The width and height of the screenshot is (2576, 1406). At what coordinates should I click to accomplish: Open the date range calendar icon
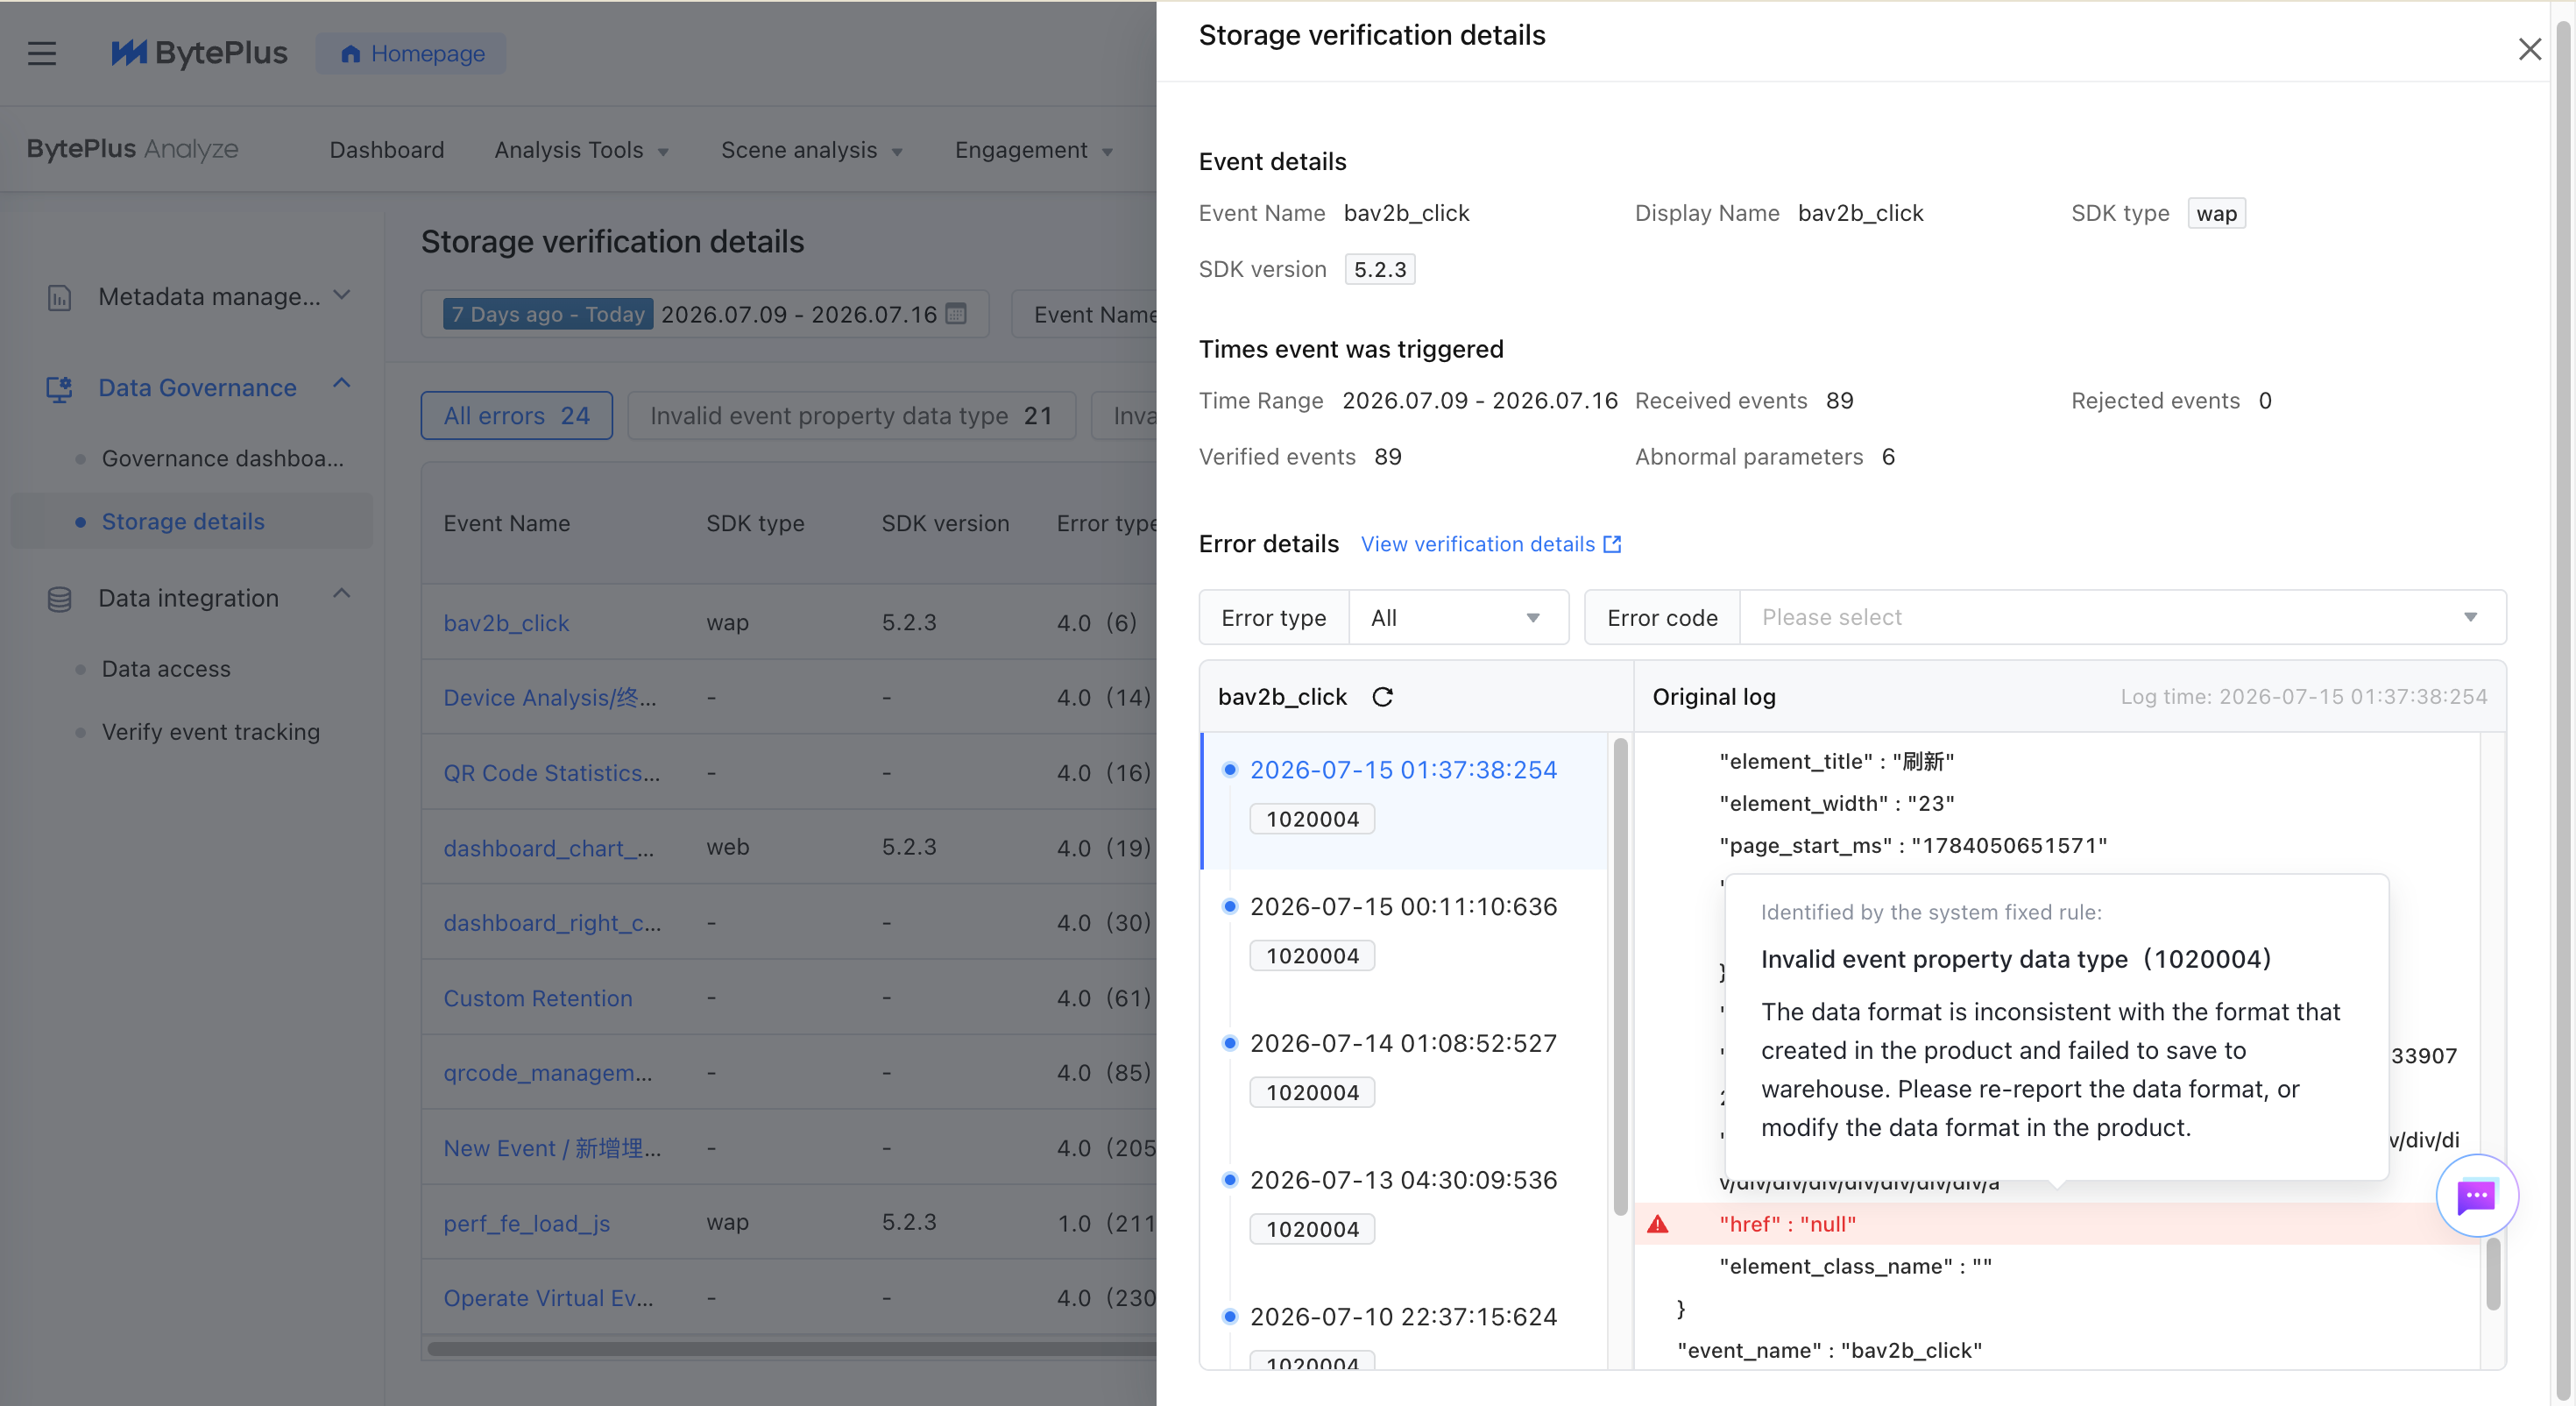tap(956, 314)
